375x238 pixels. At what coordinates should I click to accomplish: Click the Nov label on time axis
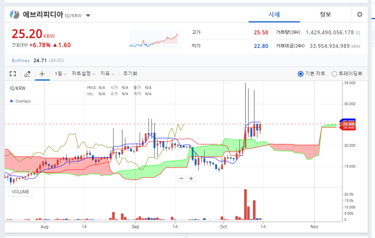pos(314,226)
